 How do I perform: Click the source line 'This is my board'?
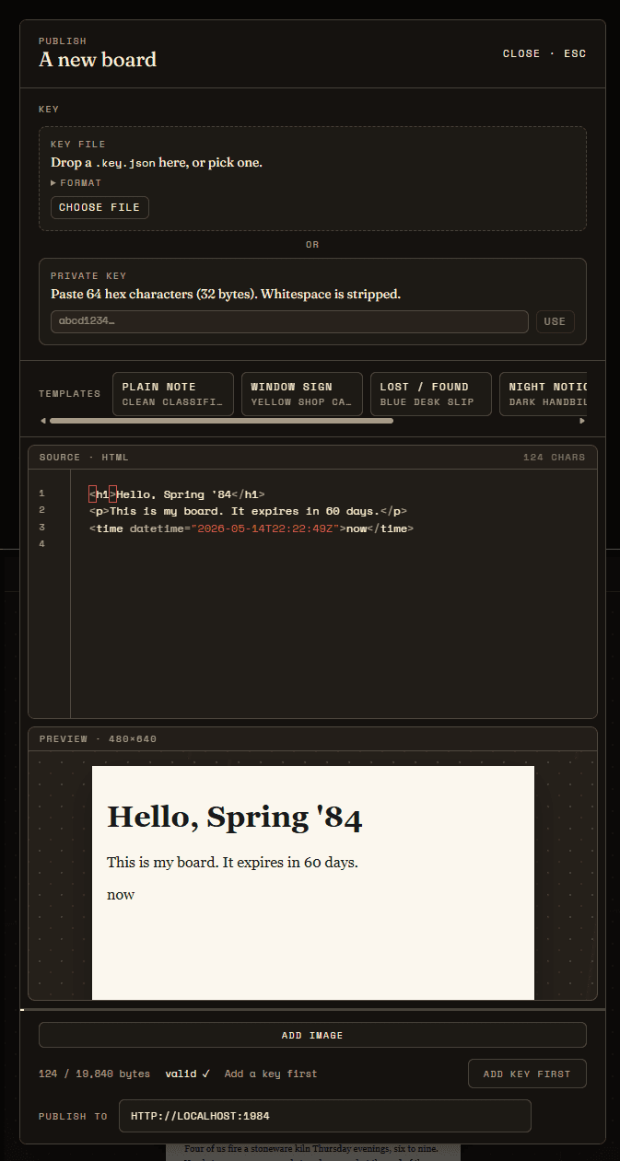[x=248, y=511]
